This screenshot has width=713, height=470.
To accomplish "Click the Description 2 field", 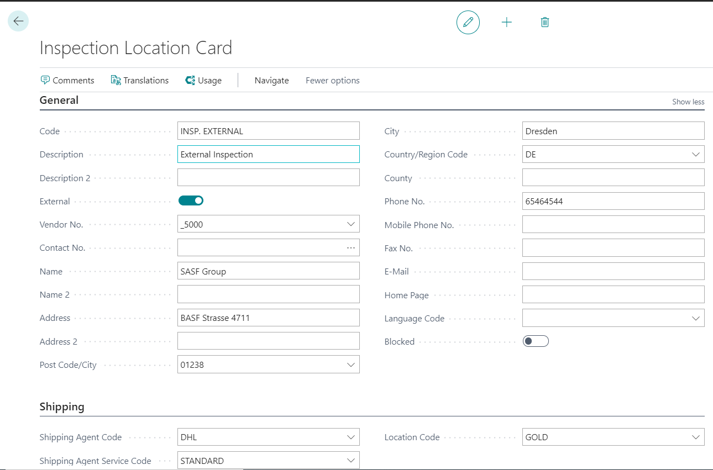I will (269, 178).
